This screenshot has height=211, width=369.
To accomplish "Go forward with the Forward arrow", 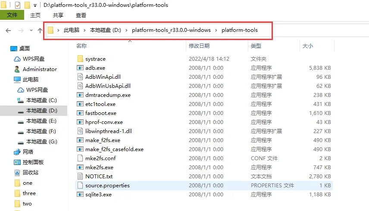I will point(21,30).
